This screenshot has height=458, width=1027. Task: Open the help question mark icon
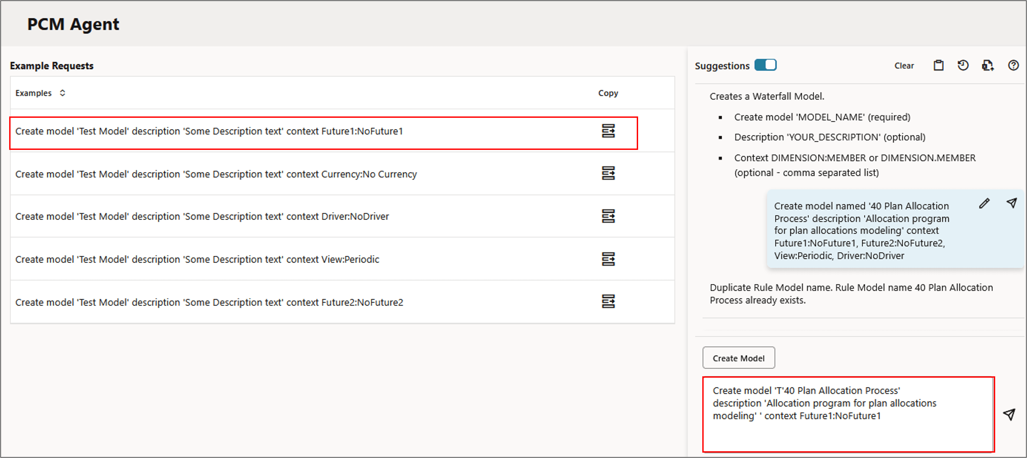pos(1013,66)
